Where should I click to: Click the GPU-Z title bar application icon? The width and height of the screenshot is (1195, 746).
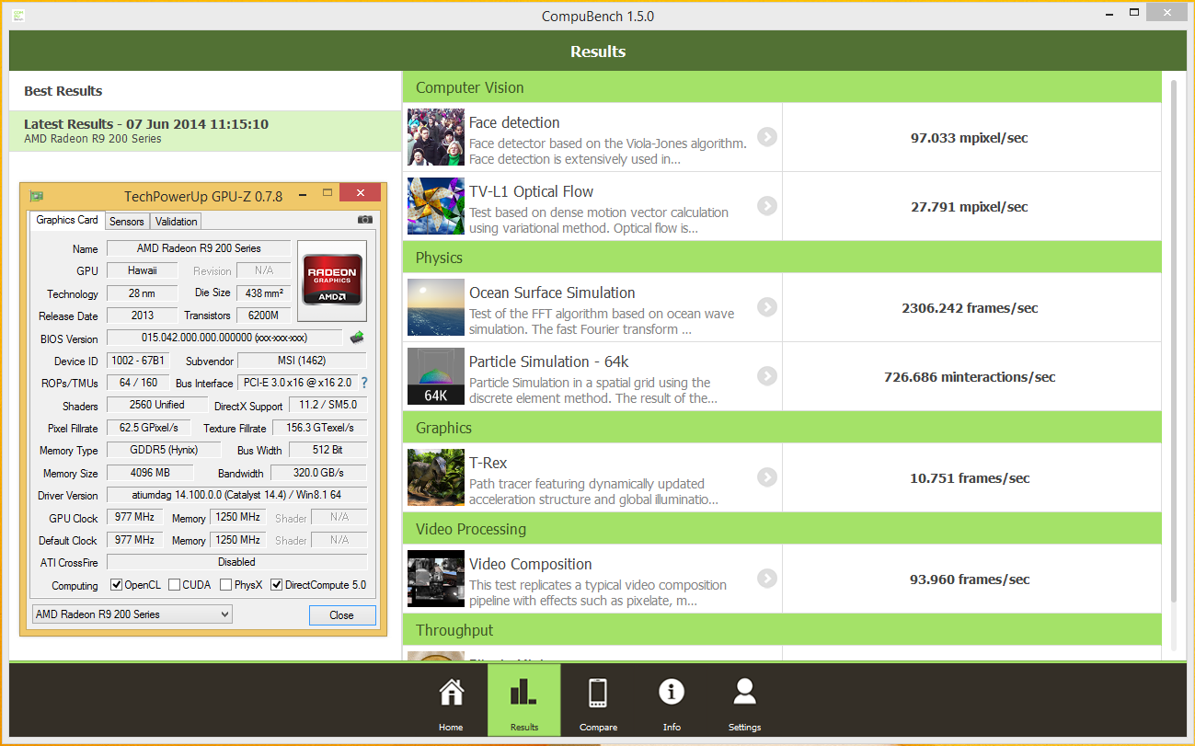(37, 196)
